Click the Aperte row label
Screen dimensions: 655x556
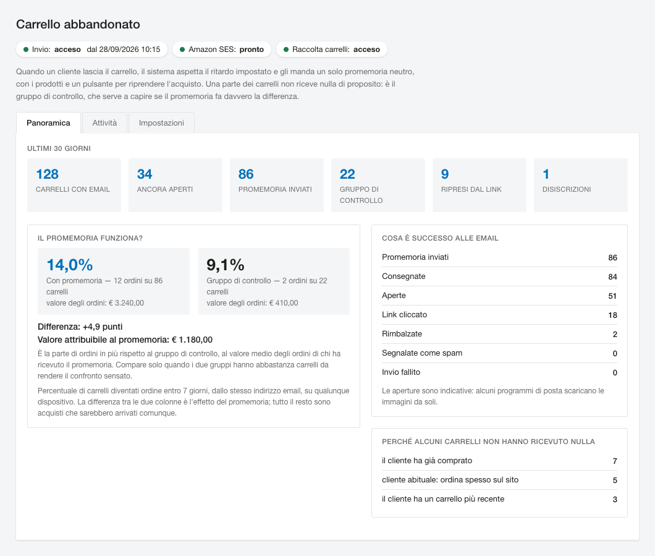(394, 296)
